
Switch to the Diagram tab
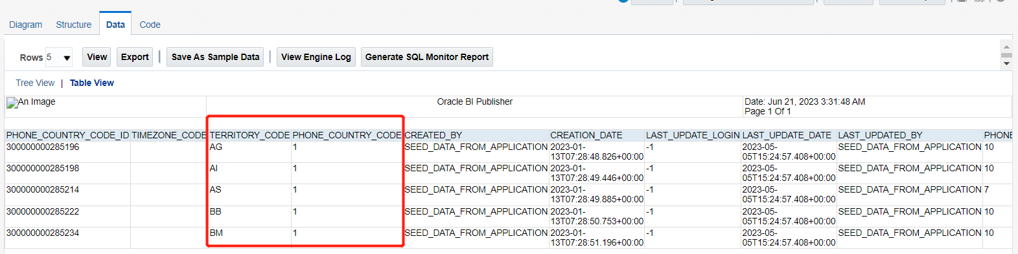click(x=26, y=25)
